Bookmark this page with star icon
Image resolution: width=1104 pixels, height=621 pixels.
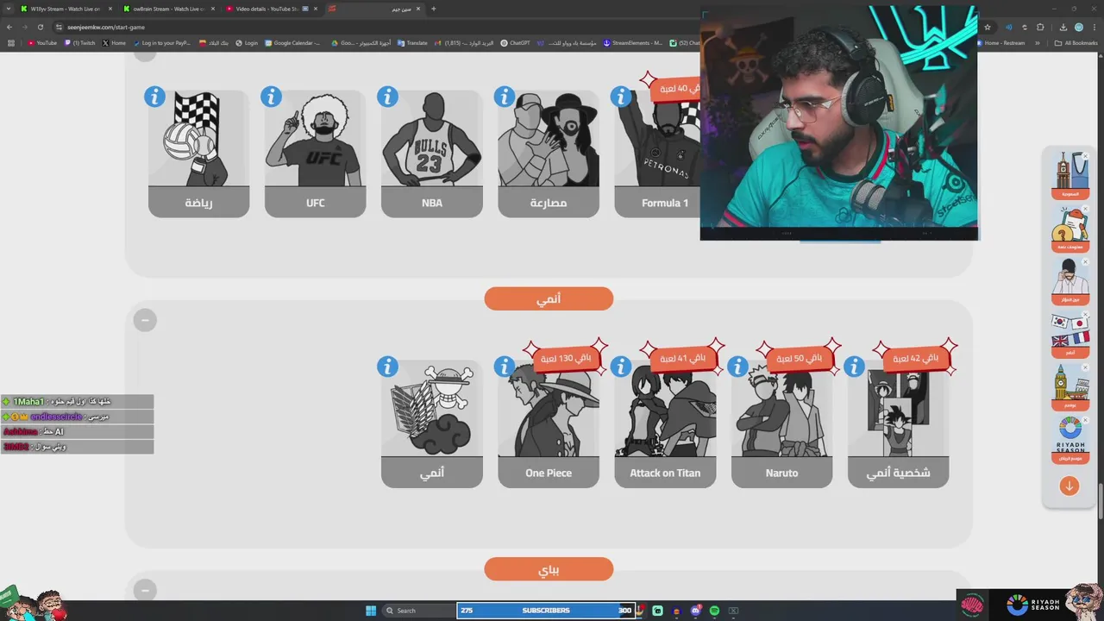click(x=988, y=27)
